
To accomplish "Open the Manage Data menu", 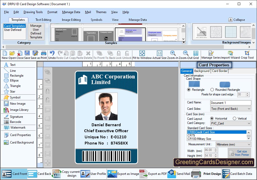I will [x=71, y=12].
